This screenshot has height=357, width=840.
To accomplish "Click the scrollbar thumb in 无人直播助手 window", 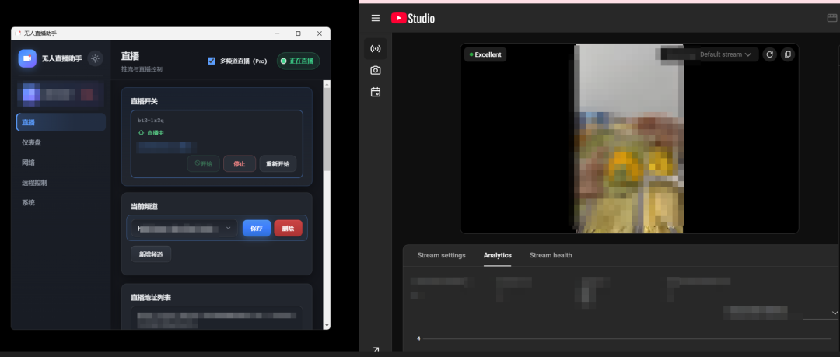I will [327, 128].
